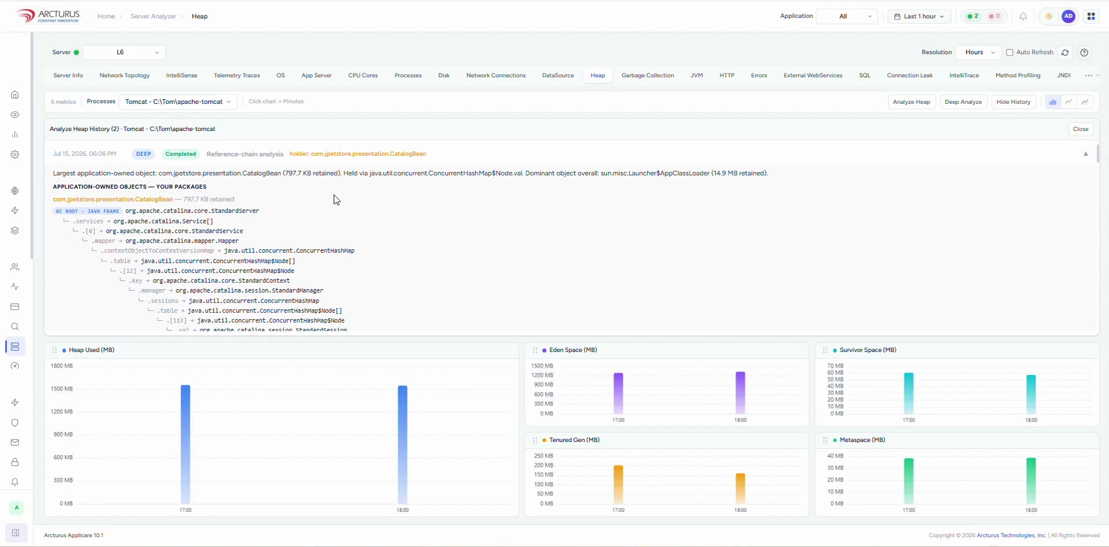Open the Server L6 dropdown
Viewport: 1109px width, 547px height.
[x=124, y=53]
